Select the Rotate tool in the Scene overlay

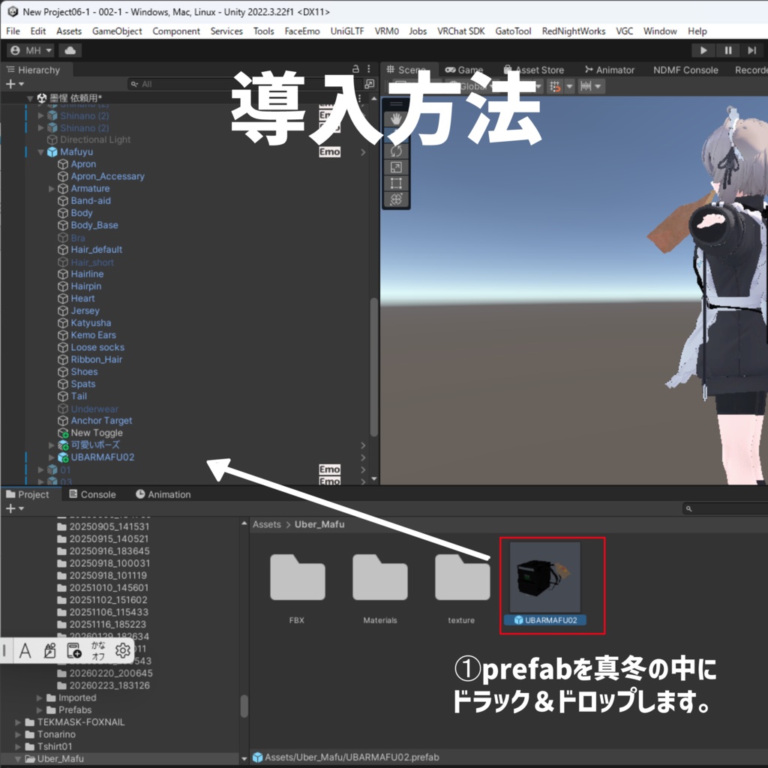(x=396, y=151)
